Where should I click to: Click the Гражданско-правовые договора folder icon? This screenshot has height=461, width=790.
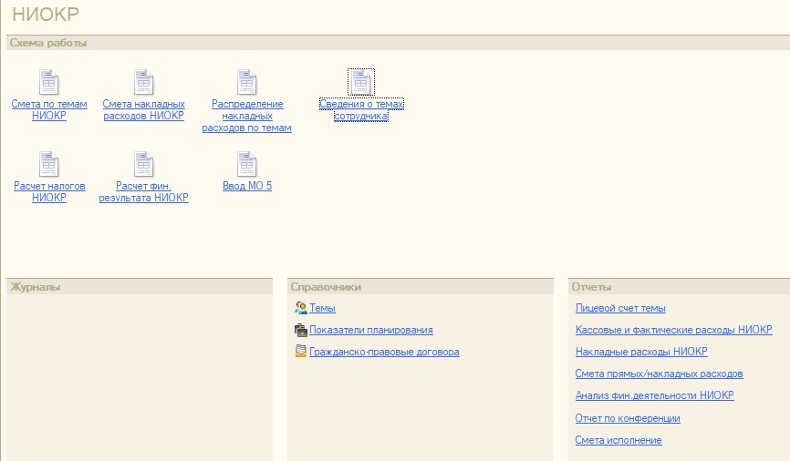[x=300, y=352]
